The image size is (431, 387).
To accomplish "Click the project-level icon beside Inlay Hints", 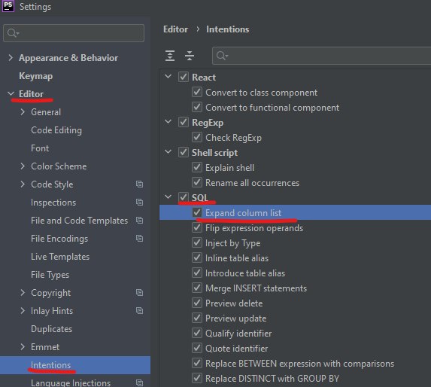I will pos(139,311).
